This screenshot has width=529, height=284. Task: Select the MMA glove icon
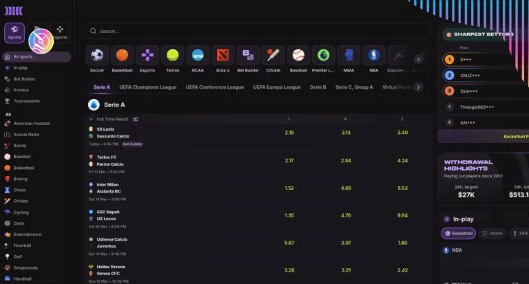pos(349,55)
